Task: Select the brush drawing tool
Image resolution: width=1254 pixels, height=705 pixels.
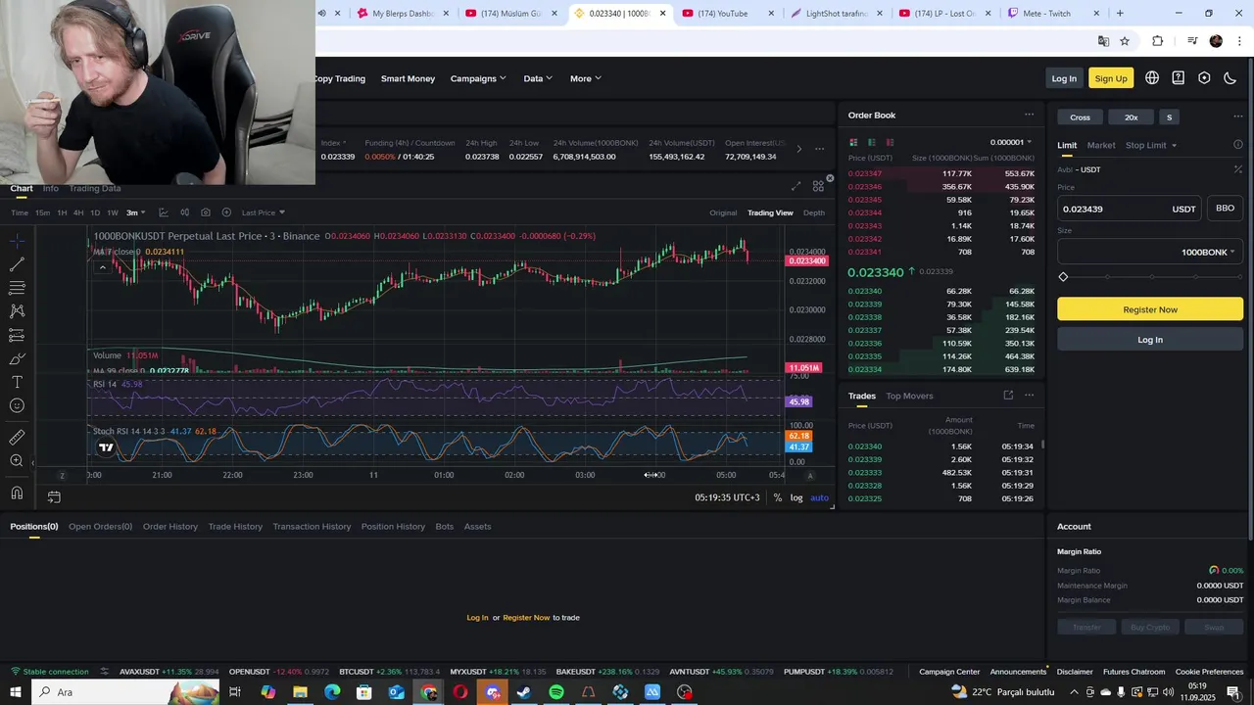Action: [17, 358]
